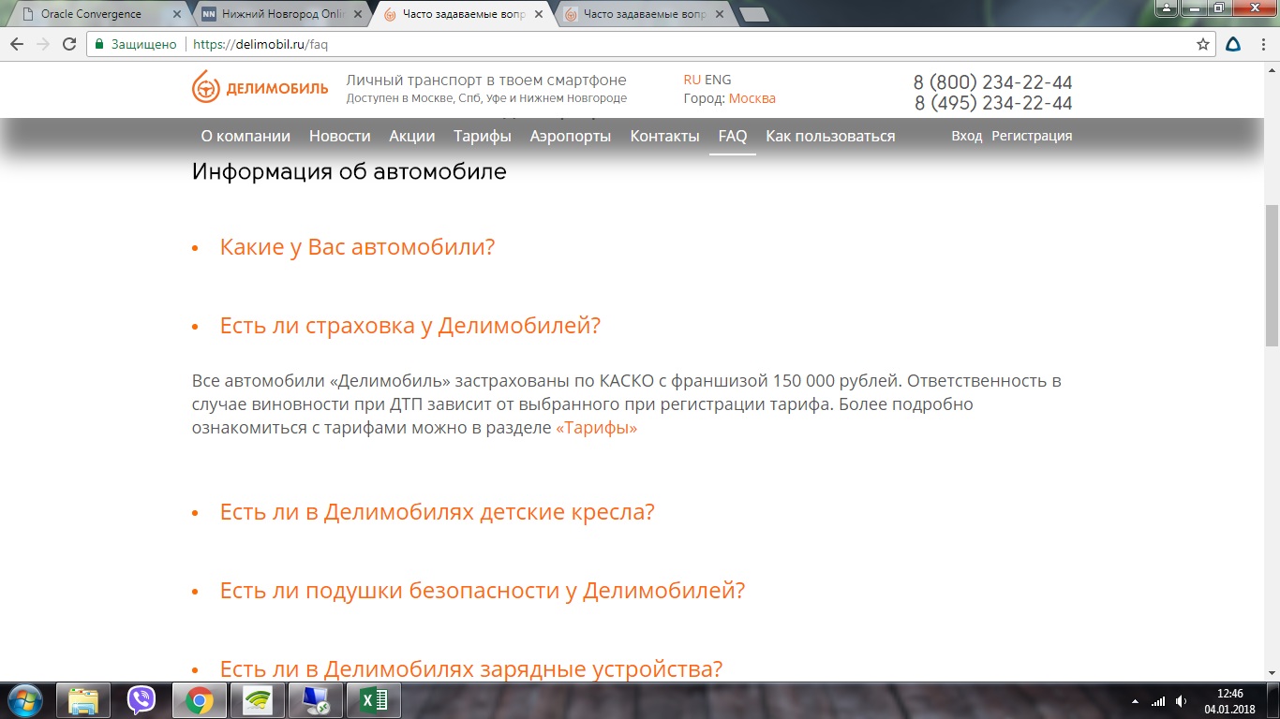Screen dimensions: 1280x719
Task: Open the remote desktop app on taskbar
Action: click(315, 699)
